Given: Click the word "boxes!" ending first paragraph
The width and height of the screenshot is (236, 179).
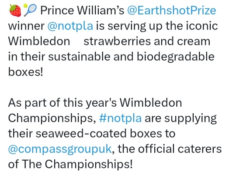Looking at the screenshot, I should coord(26,72).
